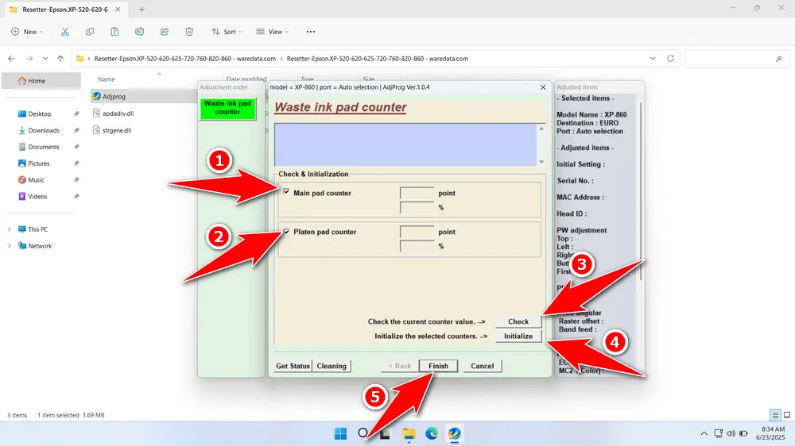The height and width of the screenshot is (446, 795).
Task: Click Platen pad counter point field
Action: tap(417, 232)
